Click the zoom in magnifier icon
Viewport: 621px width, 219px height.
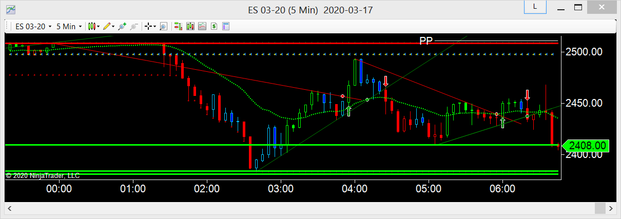click(x=122, y=26)
